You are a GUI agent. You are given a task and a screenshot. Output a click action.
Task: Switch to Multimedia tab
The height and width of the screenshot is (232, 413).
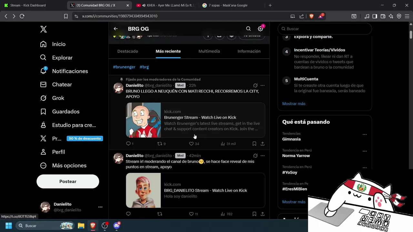pos(209,51)
